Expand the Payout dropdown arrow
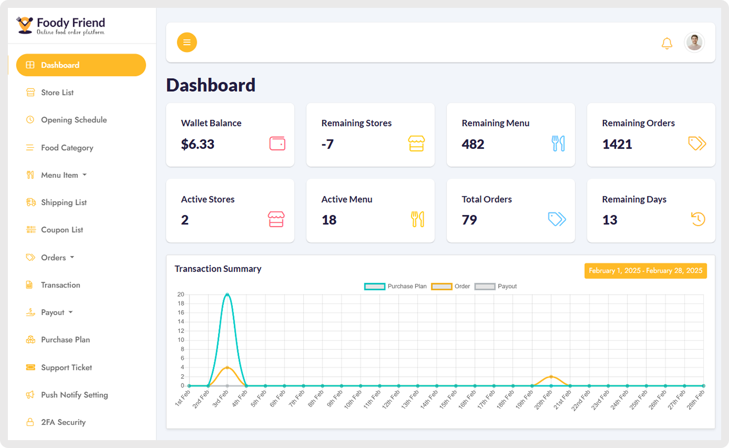729x448 pixels. pos(71,312)
